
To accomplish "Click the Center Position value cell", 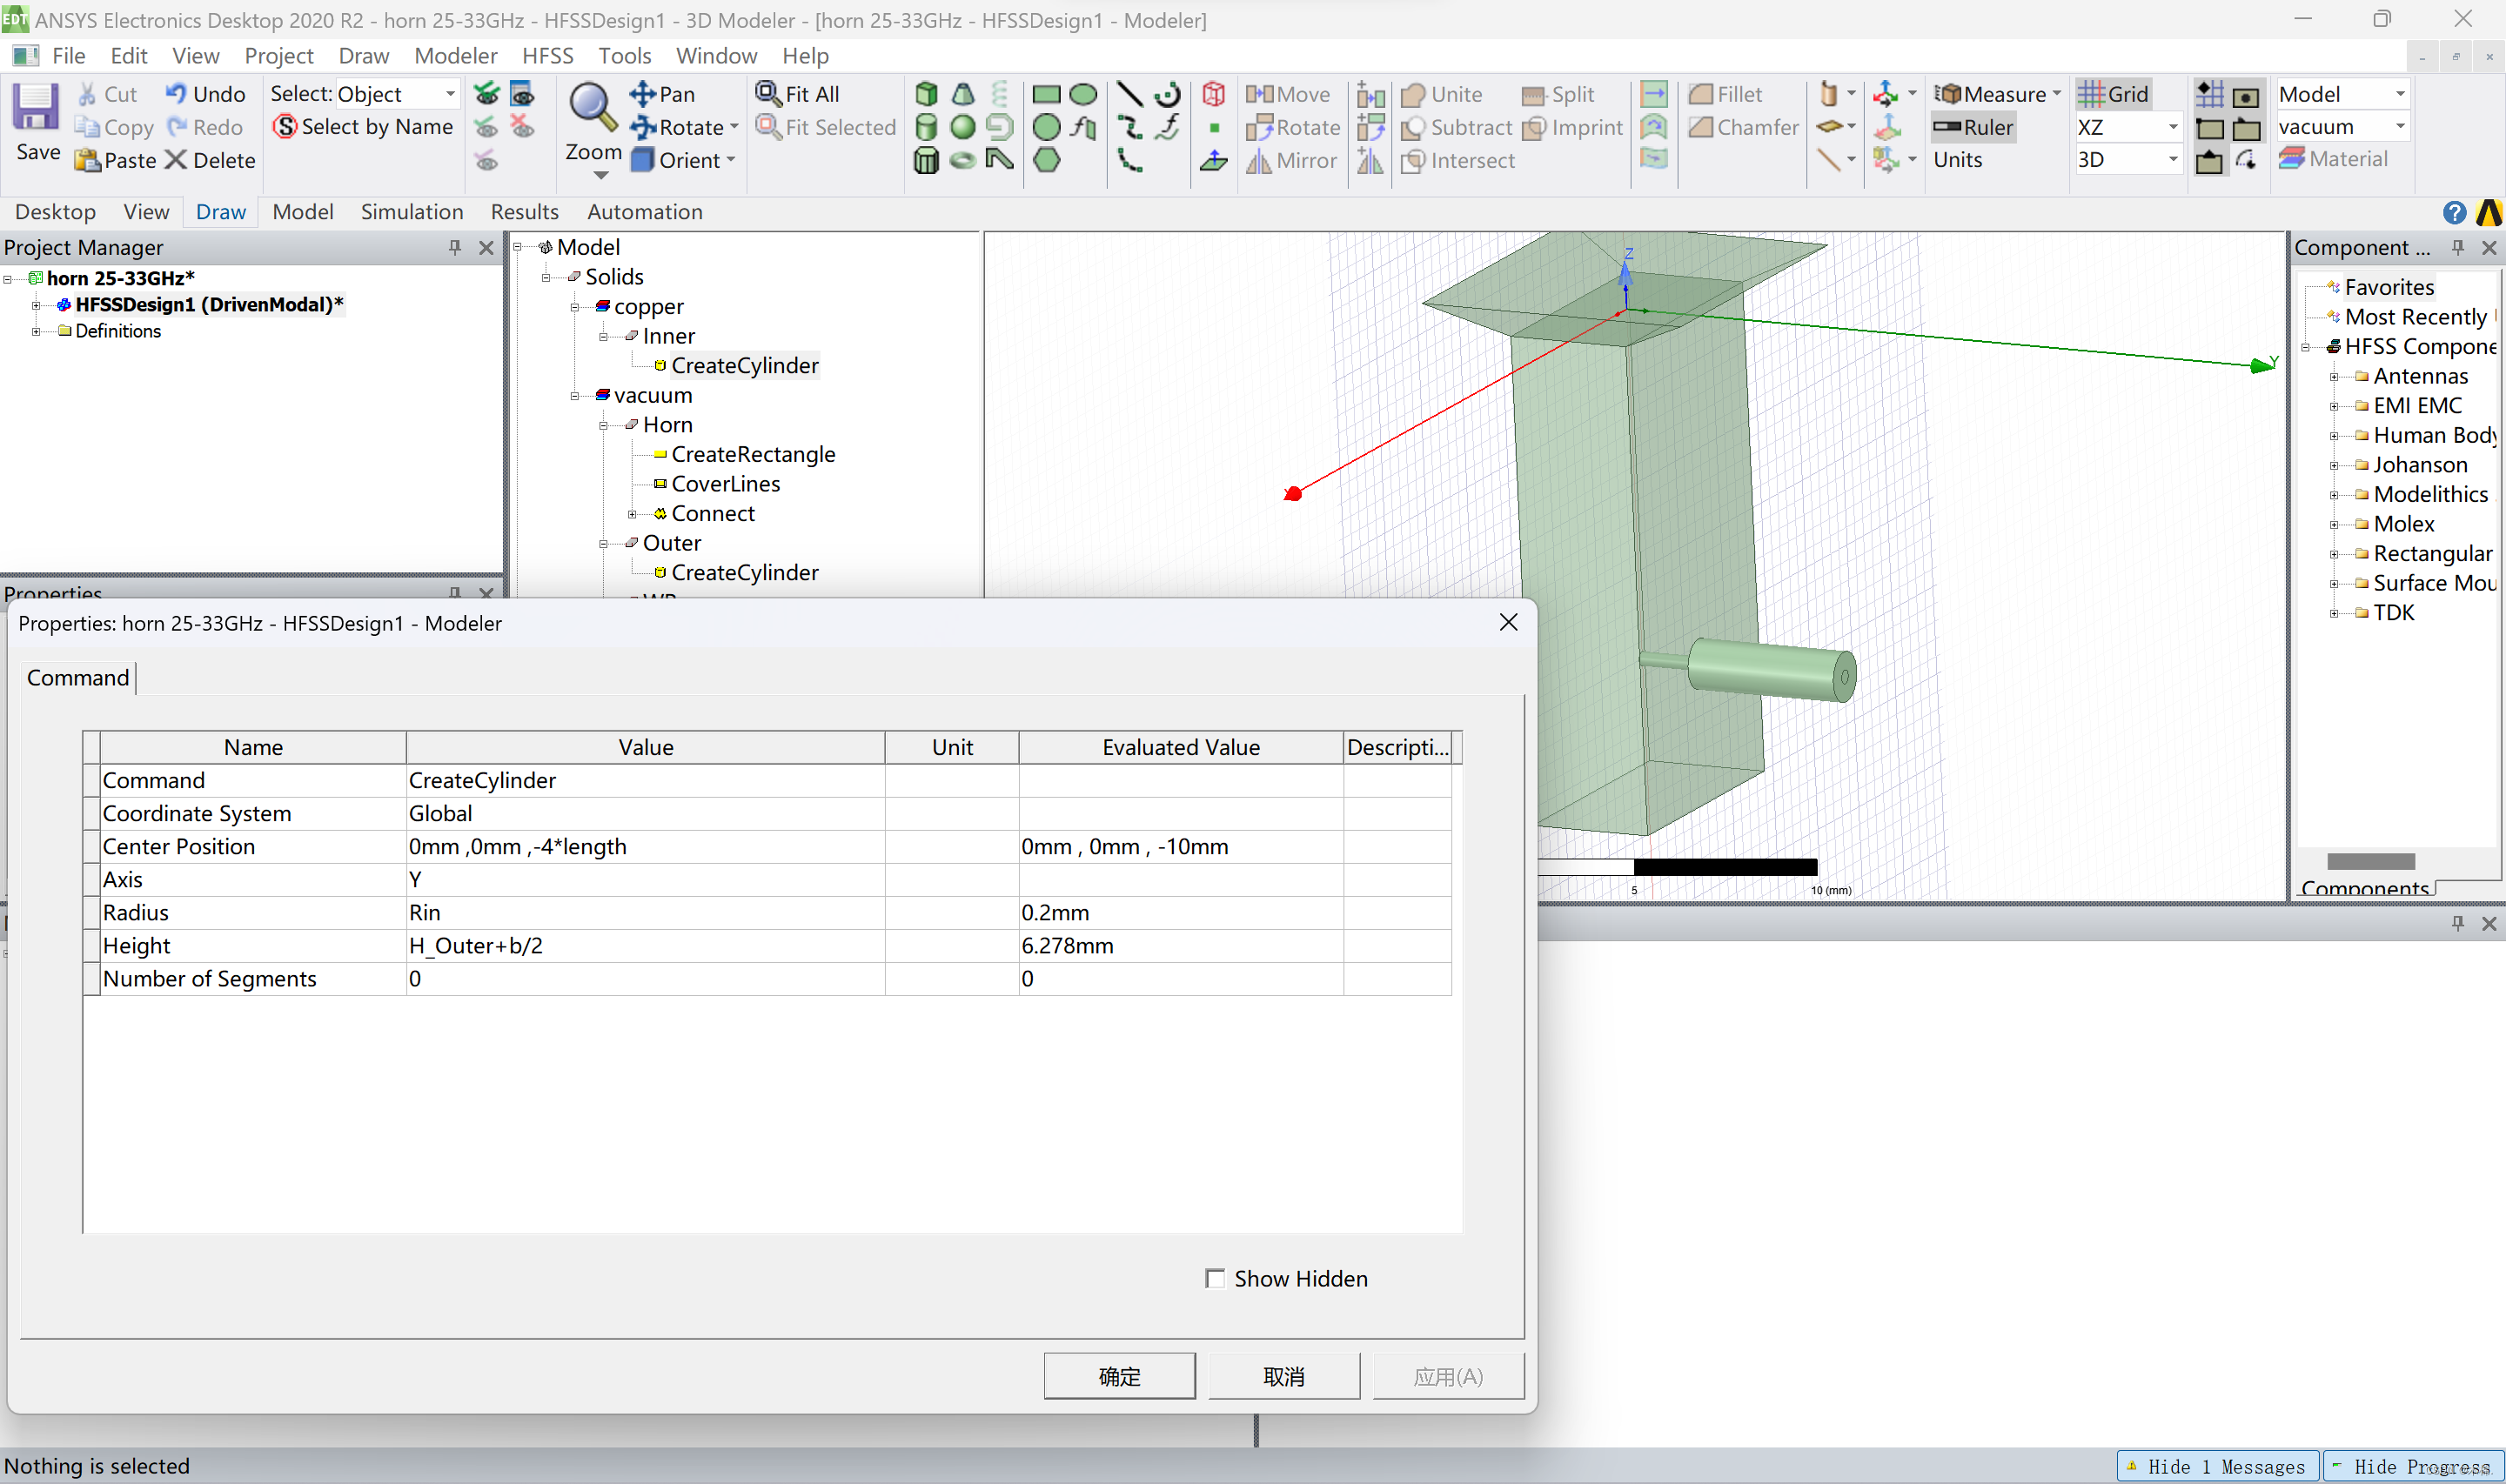I will [645, 846].
